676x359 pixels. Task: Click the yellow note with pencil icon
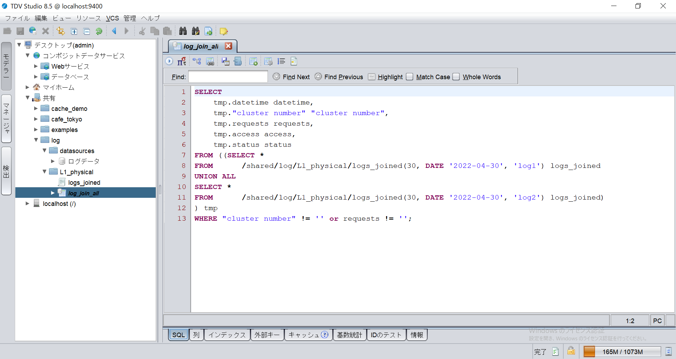pos(224,31)
